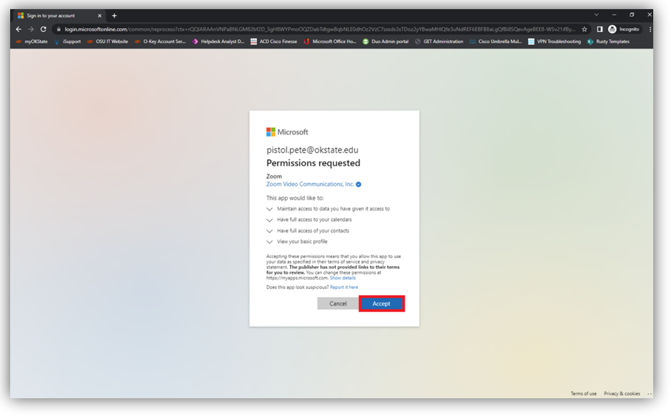
Task: Click the verified publisher badge next to Zoom
Action: (358, 184)
